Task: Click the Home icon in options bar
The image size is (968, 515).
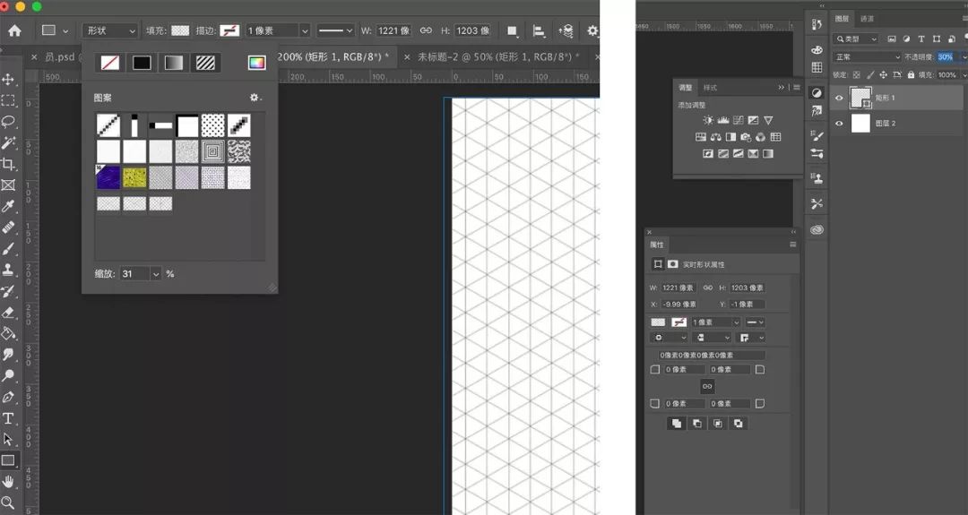Action: point(14,30)
